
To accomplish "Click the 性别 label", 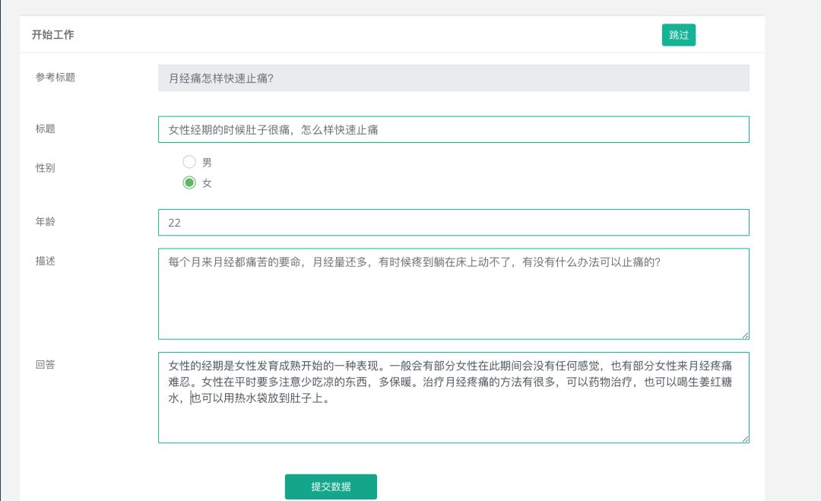I will 45,167.
